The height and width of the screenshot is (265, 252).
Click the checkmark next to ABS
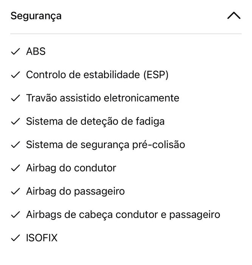pyautogui.click(x=15, y=52)
